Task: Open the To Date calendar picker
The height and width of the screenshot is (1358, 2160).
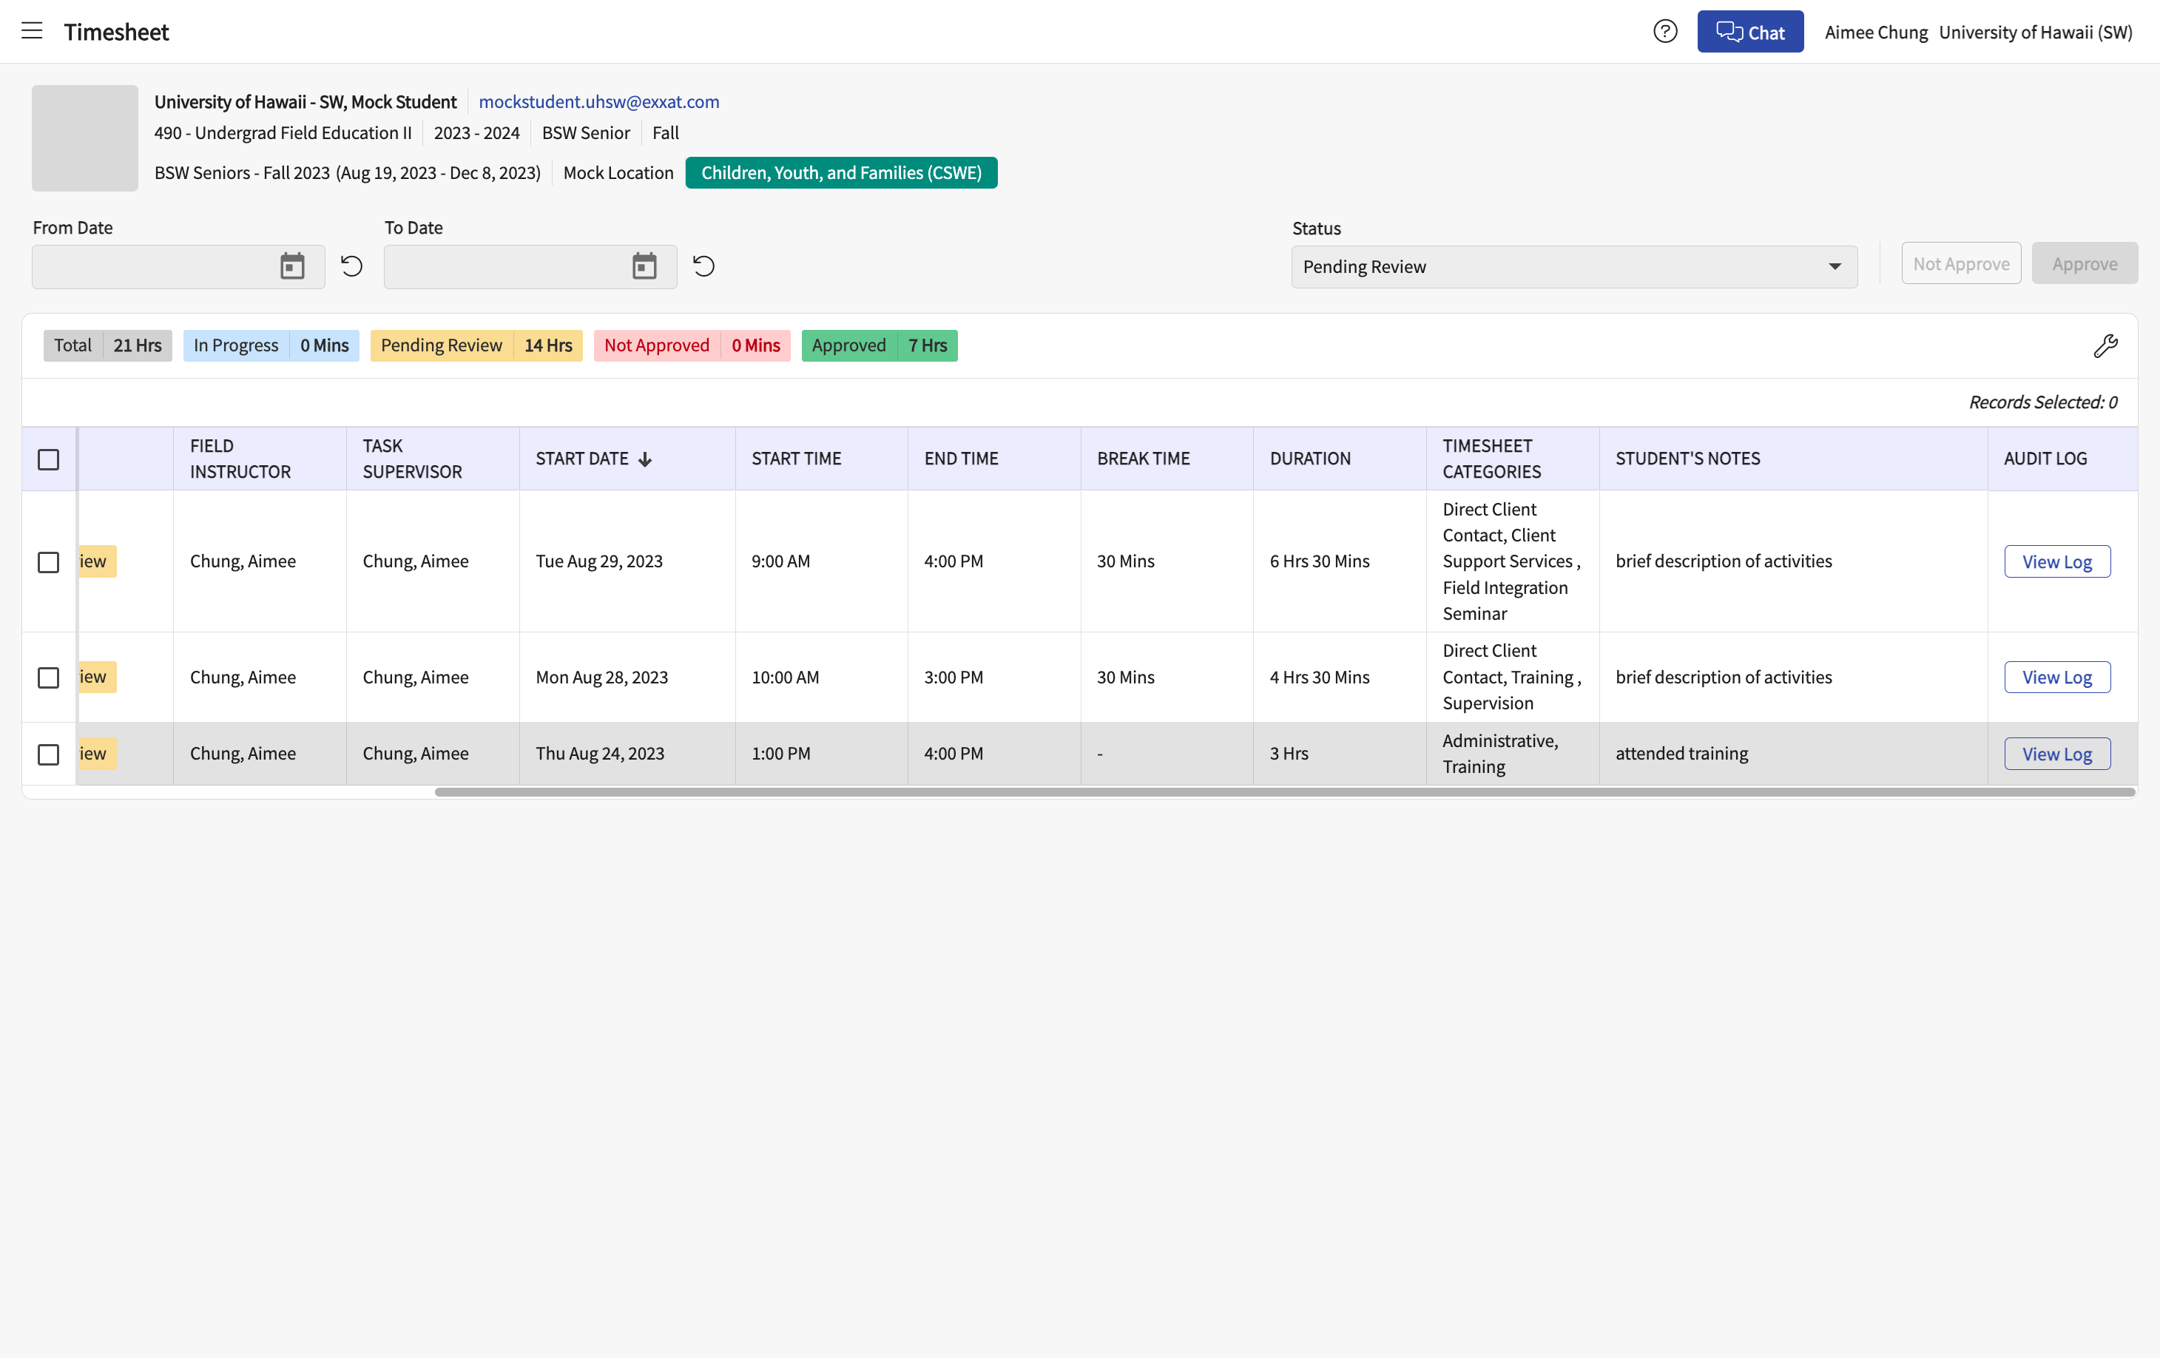Action: click(x=644, y=266)
